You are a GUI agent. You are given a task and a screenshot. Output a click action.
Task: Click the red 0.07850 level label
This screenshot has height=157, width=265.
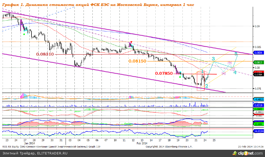click(164, 73)
